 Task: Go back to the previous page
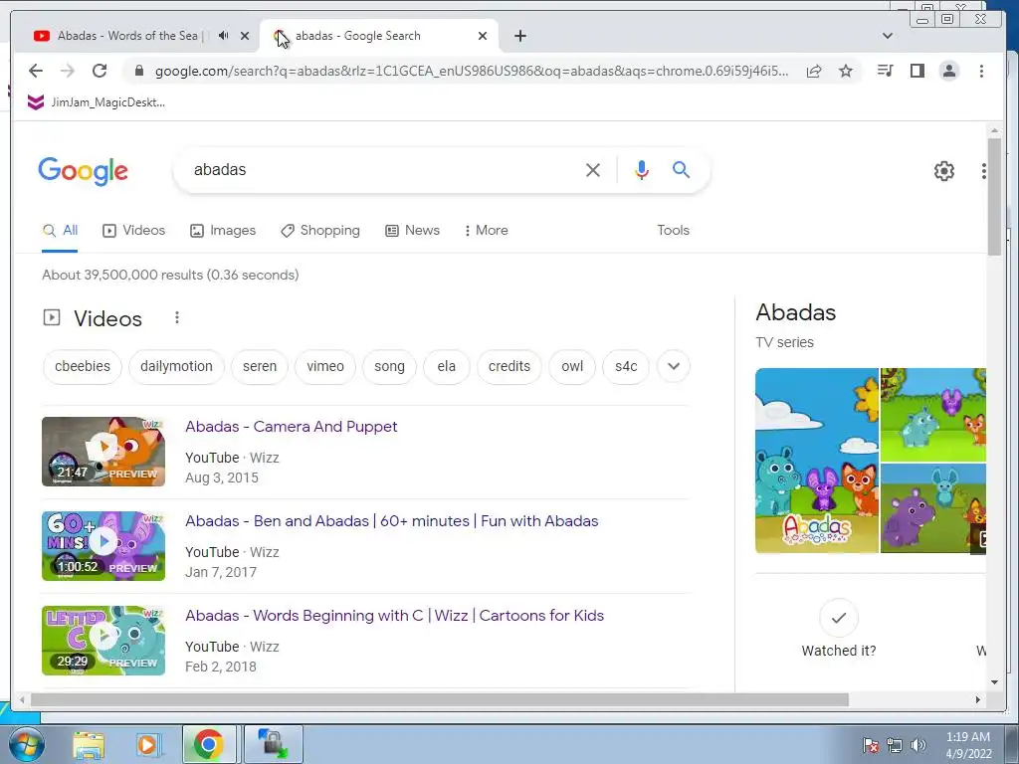36,71
